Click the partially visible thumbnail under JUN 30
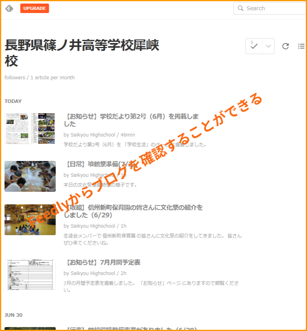Screen dimensions: 307x331 click(x=30, y=329)
